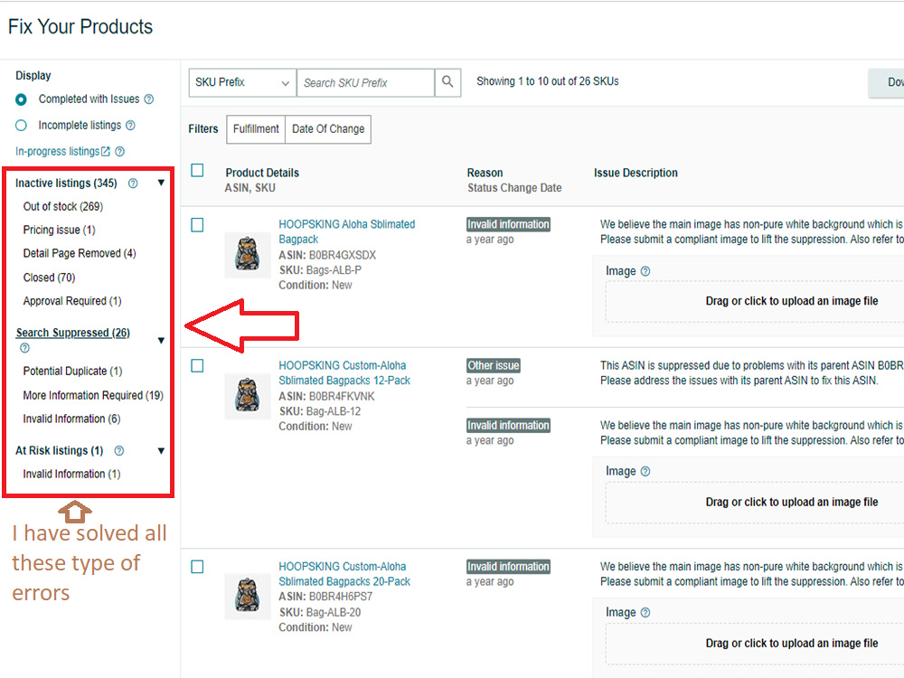The image size is (904, 678).
Task: Filter by Approval Required (1)
Action: coord(72,301)
